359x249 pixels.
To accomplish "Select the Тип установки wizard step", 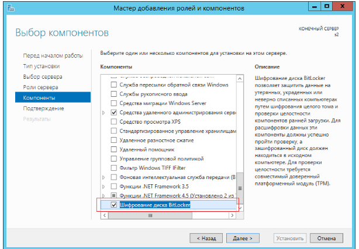I will 41,66.
